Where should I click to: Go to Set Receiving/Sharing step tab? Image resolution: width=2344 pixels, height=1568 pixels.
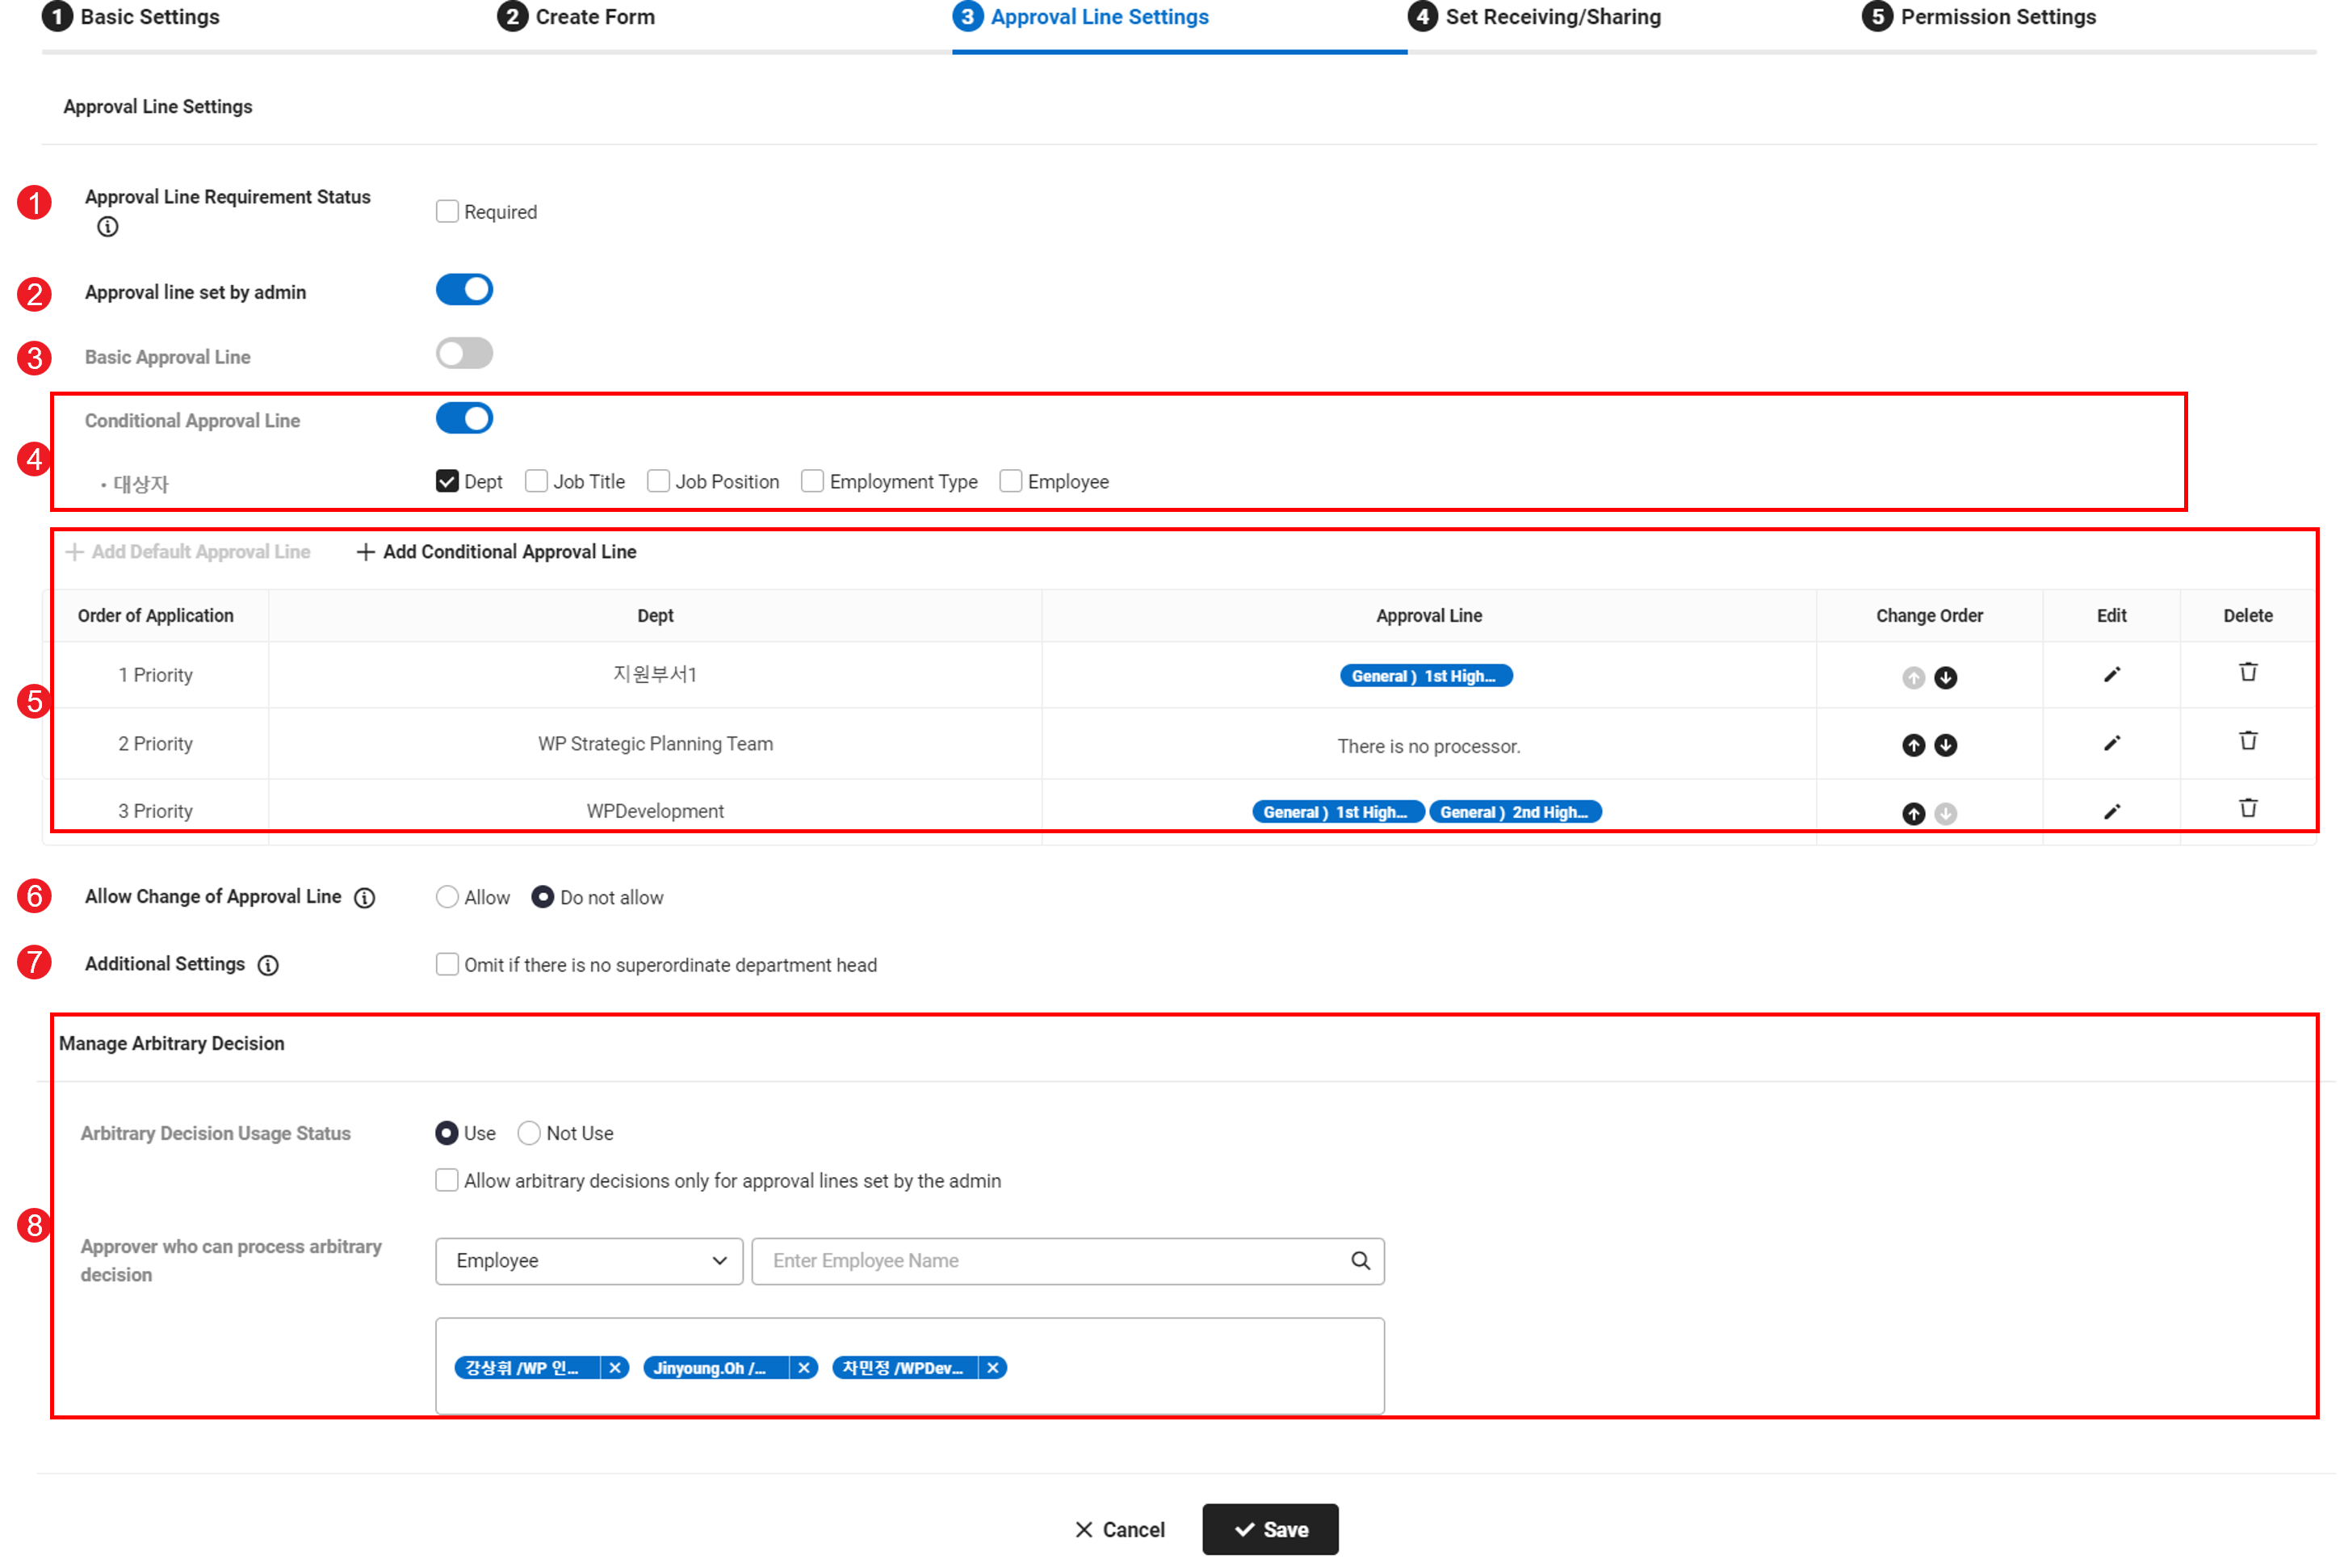coord(1551,17)
